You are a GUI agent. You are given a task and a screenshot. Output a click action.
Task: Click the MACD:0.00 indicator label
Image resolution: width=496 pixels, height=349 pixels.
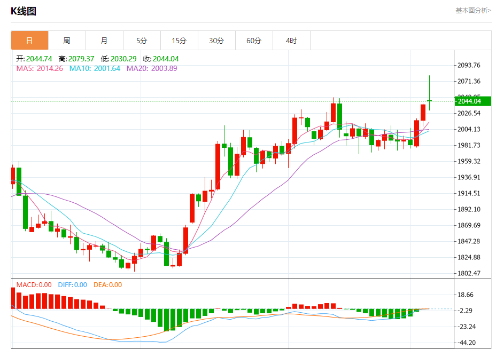coord(34,285)
